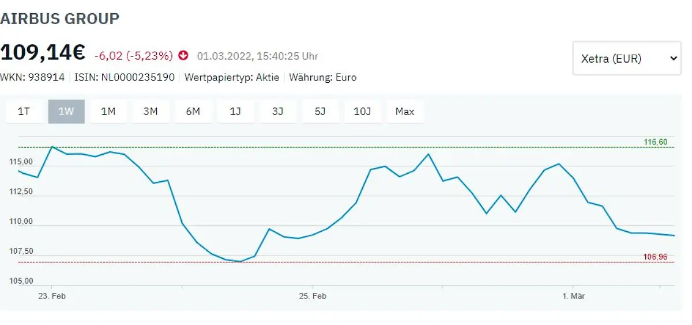This screenshot has height=325, width=692.
Task: Choose the 1J yearly range
Action: (235, 112)
